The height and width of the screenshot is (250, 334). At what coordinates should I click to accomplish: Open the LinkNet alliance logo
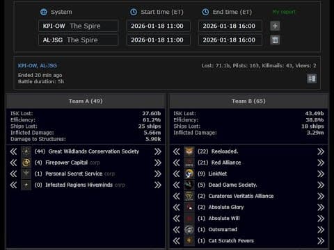click(189, 174)
